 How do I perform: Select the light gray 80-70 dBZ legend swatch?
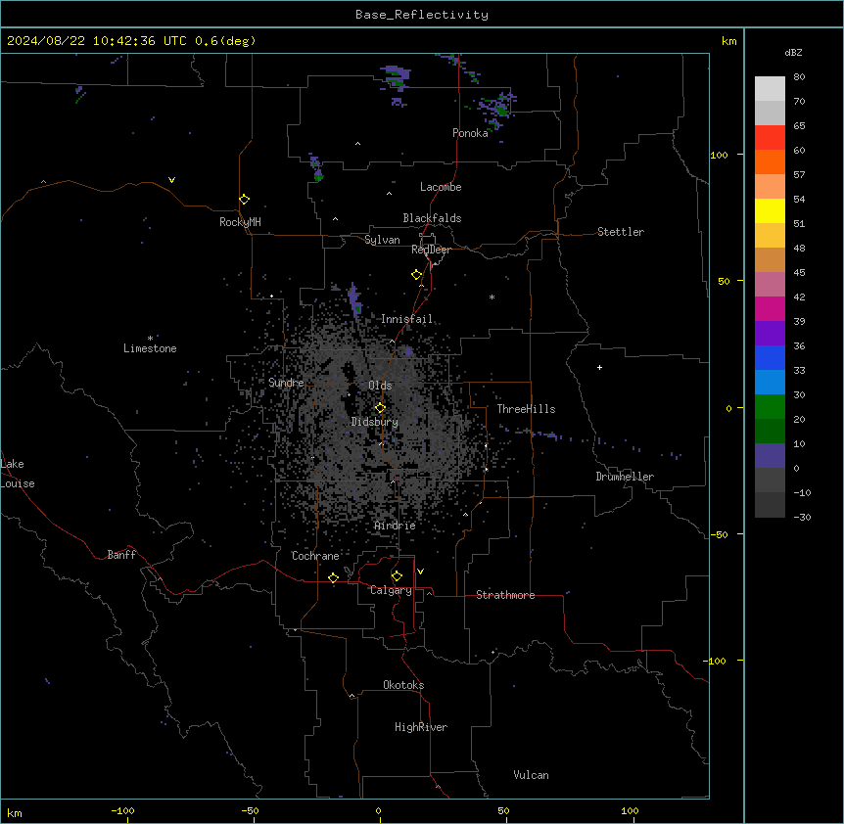770,89
